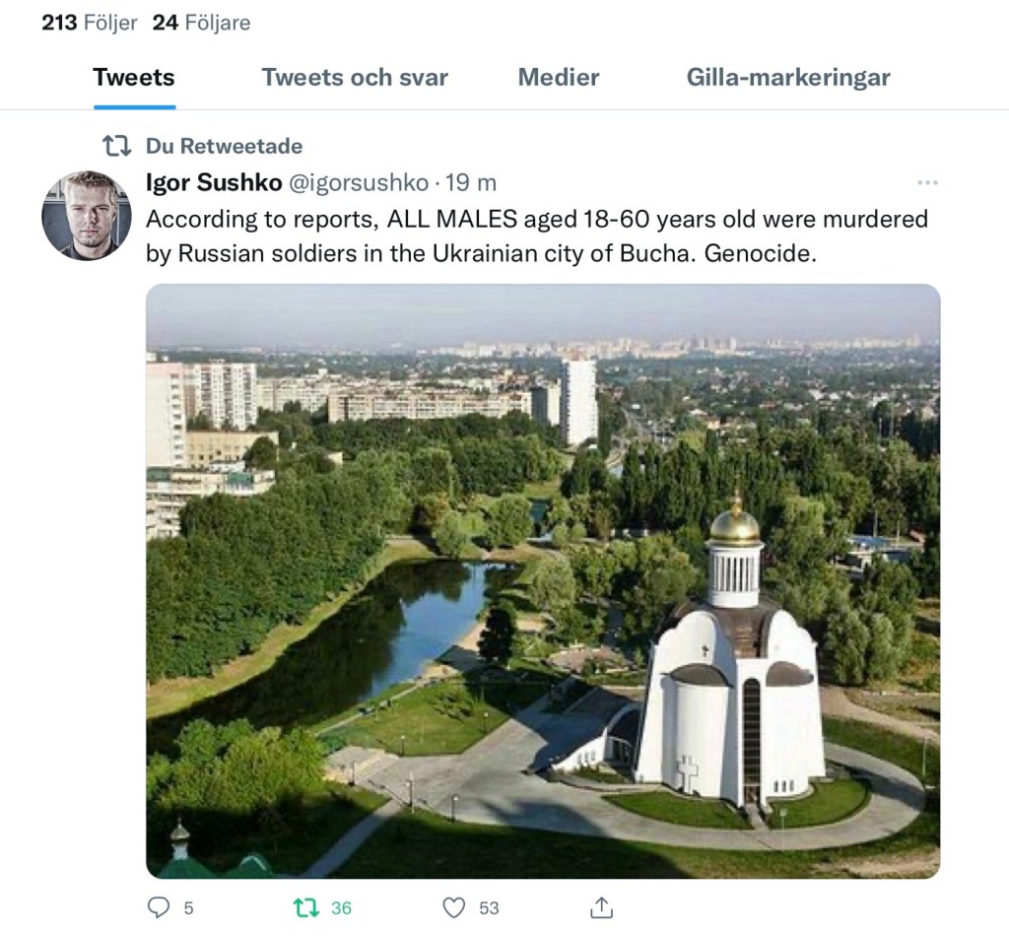This screenshot has height=936, width=1009.
Task: Switch to the Tweets tab
Action: 134,78
